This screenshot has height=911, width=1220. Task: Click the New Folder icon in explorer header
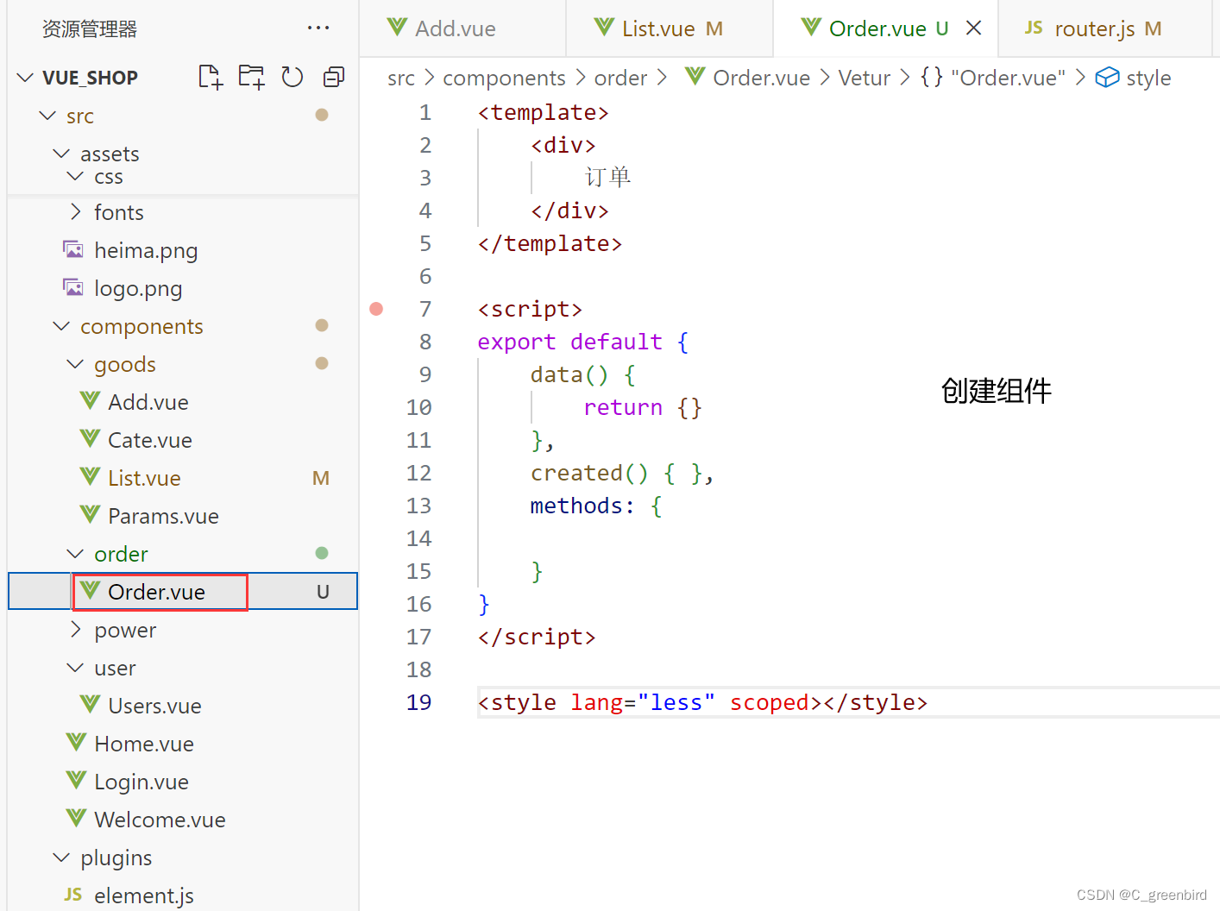tap(251, 77)
